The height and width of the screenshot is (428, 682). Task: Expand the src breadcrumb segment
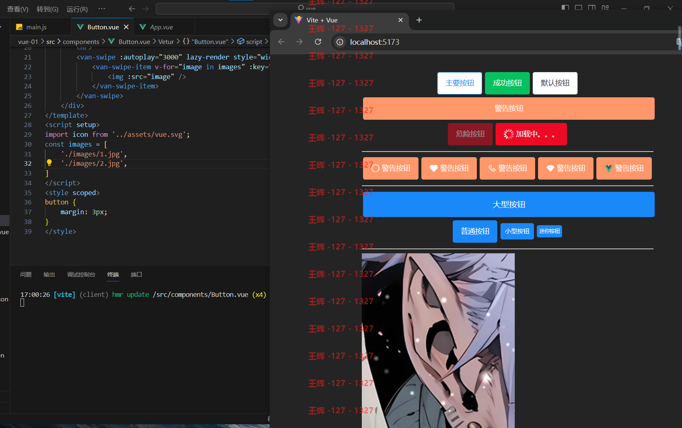[x=51, y=42]
